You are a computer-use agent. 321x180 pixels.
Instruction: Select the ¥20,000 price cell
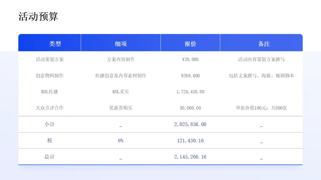(x=190, y=60)
